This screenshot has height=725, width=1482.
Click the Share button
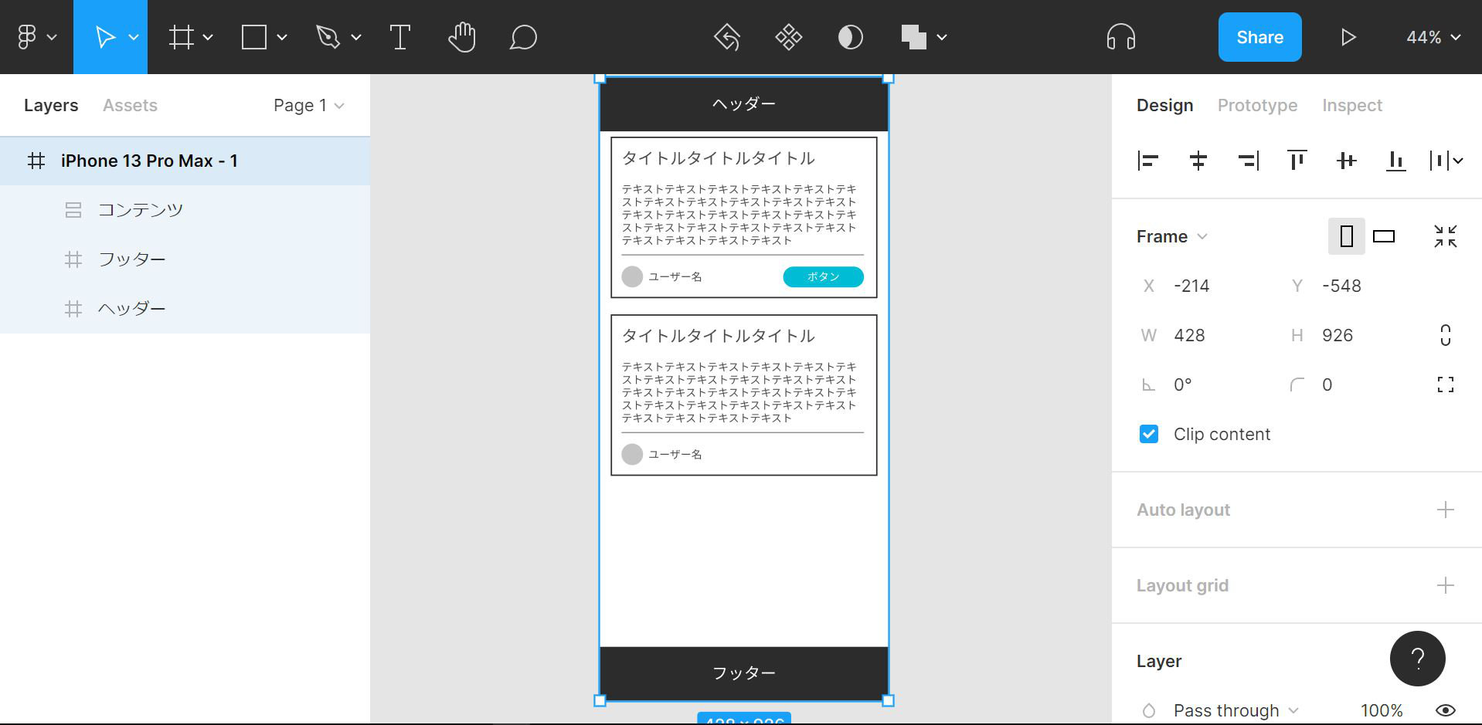[x=1259, y=37]
